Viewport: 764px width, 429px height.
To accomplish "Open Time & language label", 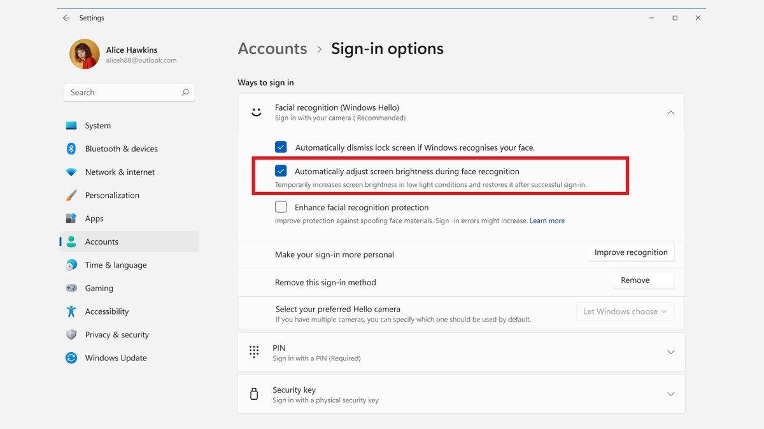I will click(x=116, y=265).
